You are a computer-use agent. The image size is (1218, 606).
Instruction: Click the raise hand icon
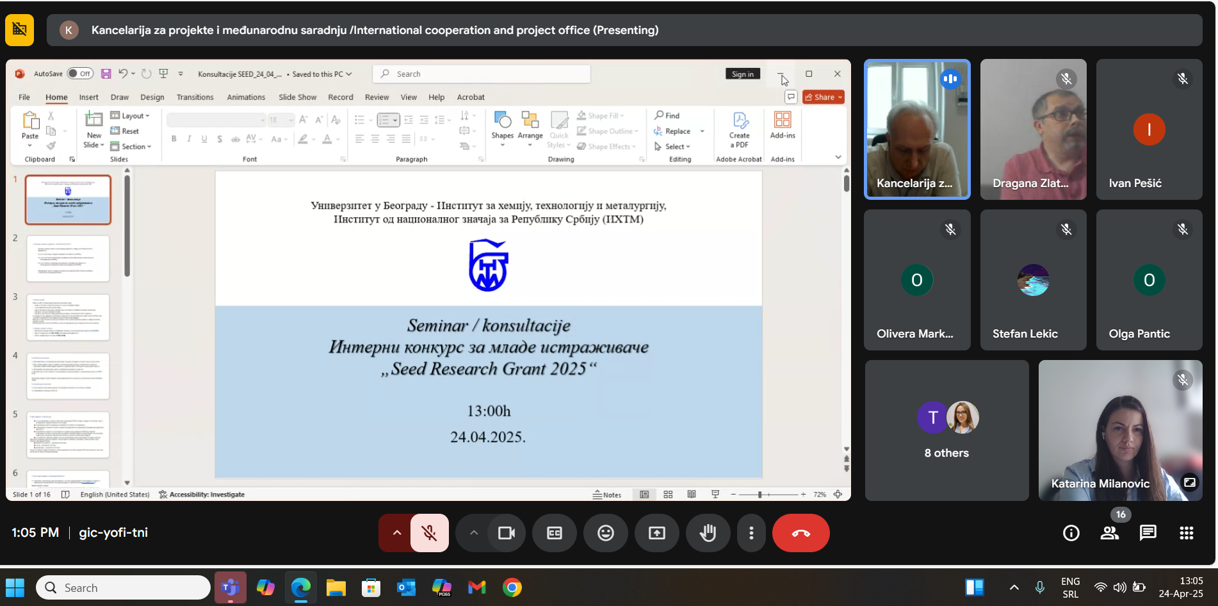tap(708, 533)
